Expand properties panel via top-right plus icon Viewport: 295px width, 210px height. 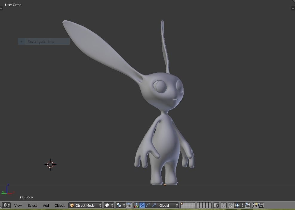(293, 8)
